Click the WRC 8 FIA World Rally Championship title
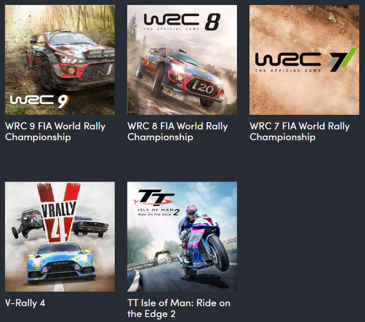This screenshot has width=365, height=322. point(178,131)
